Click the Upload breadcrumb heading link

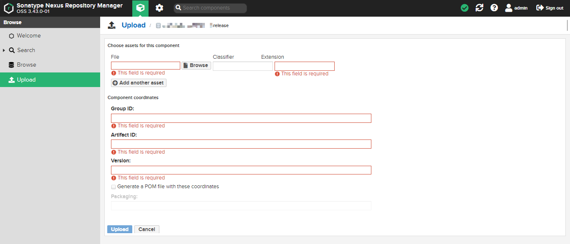click(134, 25)
